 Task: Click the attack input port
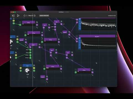(x=30, y=50)
